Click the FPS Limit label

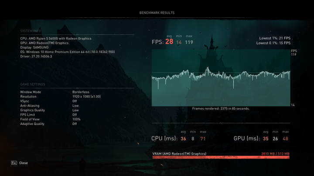(x=27, y=115)
